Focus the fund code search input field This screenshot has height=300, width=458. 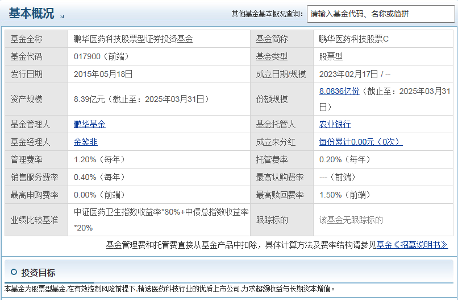[x=381, y=14]
